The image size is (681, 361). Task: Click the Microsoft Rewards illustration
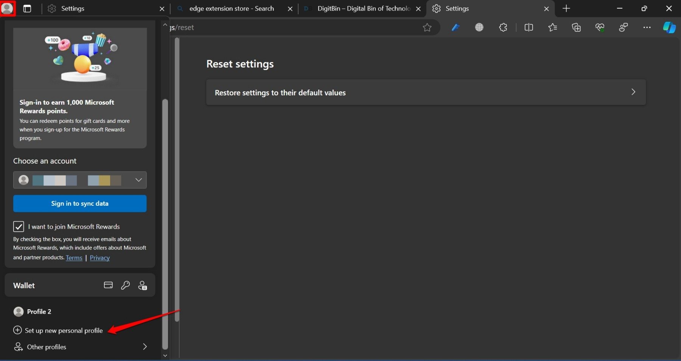(80, 59)
